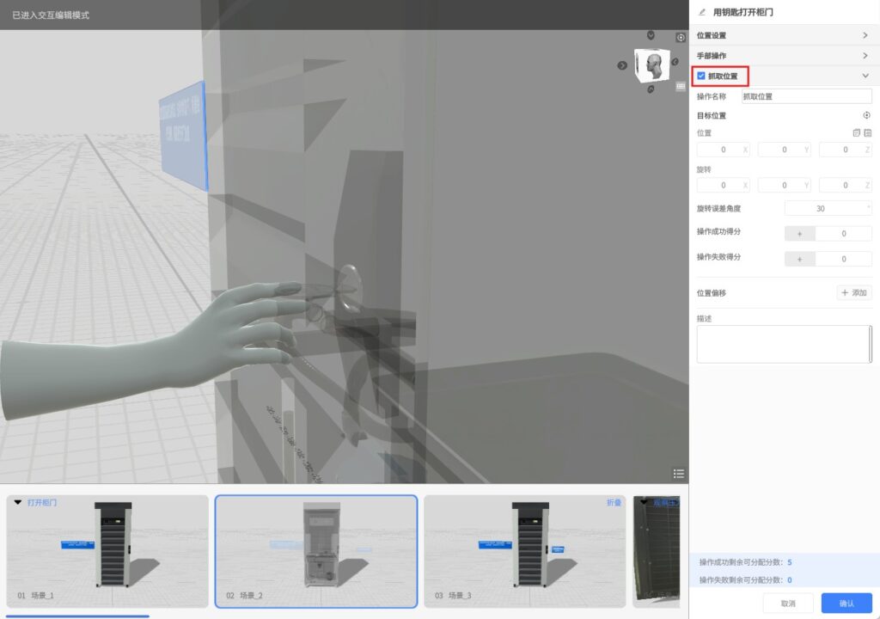Collapse the 打开柜门 scene group triangle
The width and height of the screenshot is (880, 619).
pos(18,502)
